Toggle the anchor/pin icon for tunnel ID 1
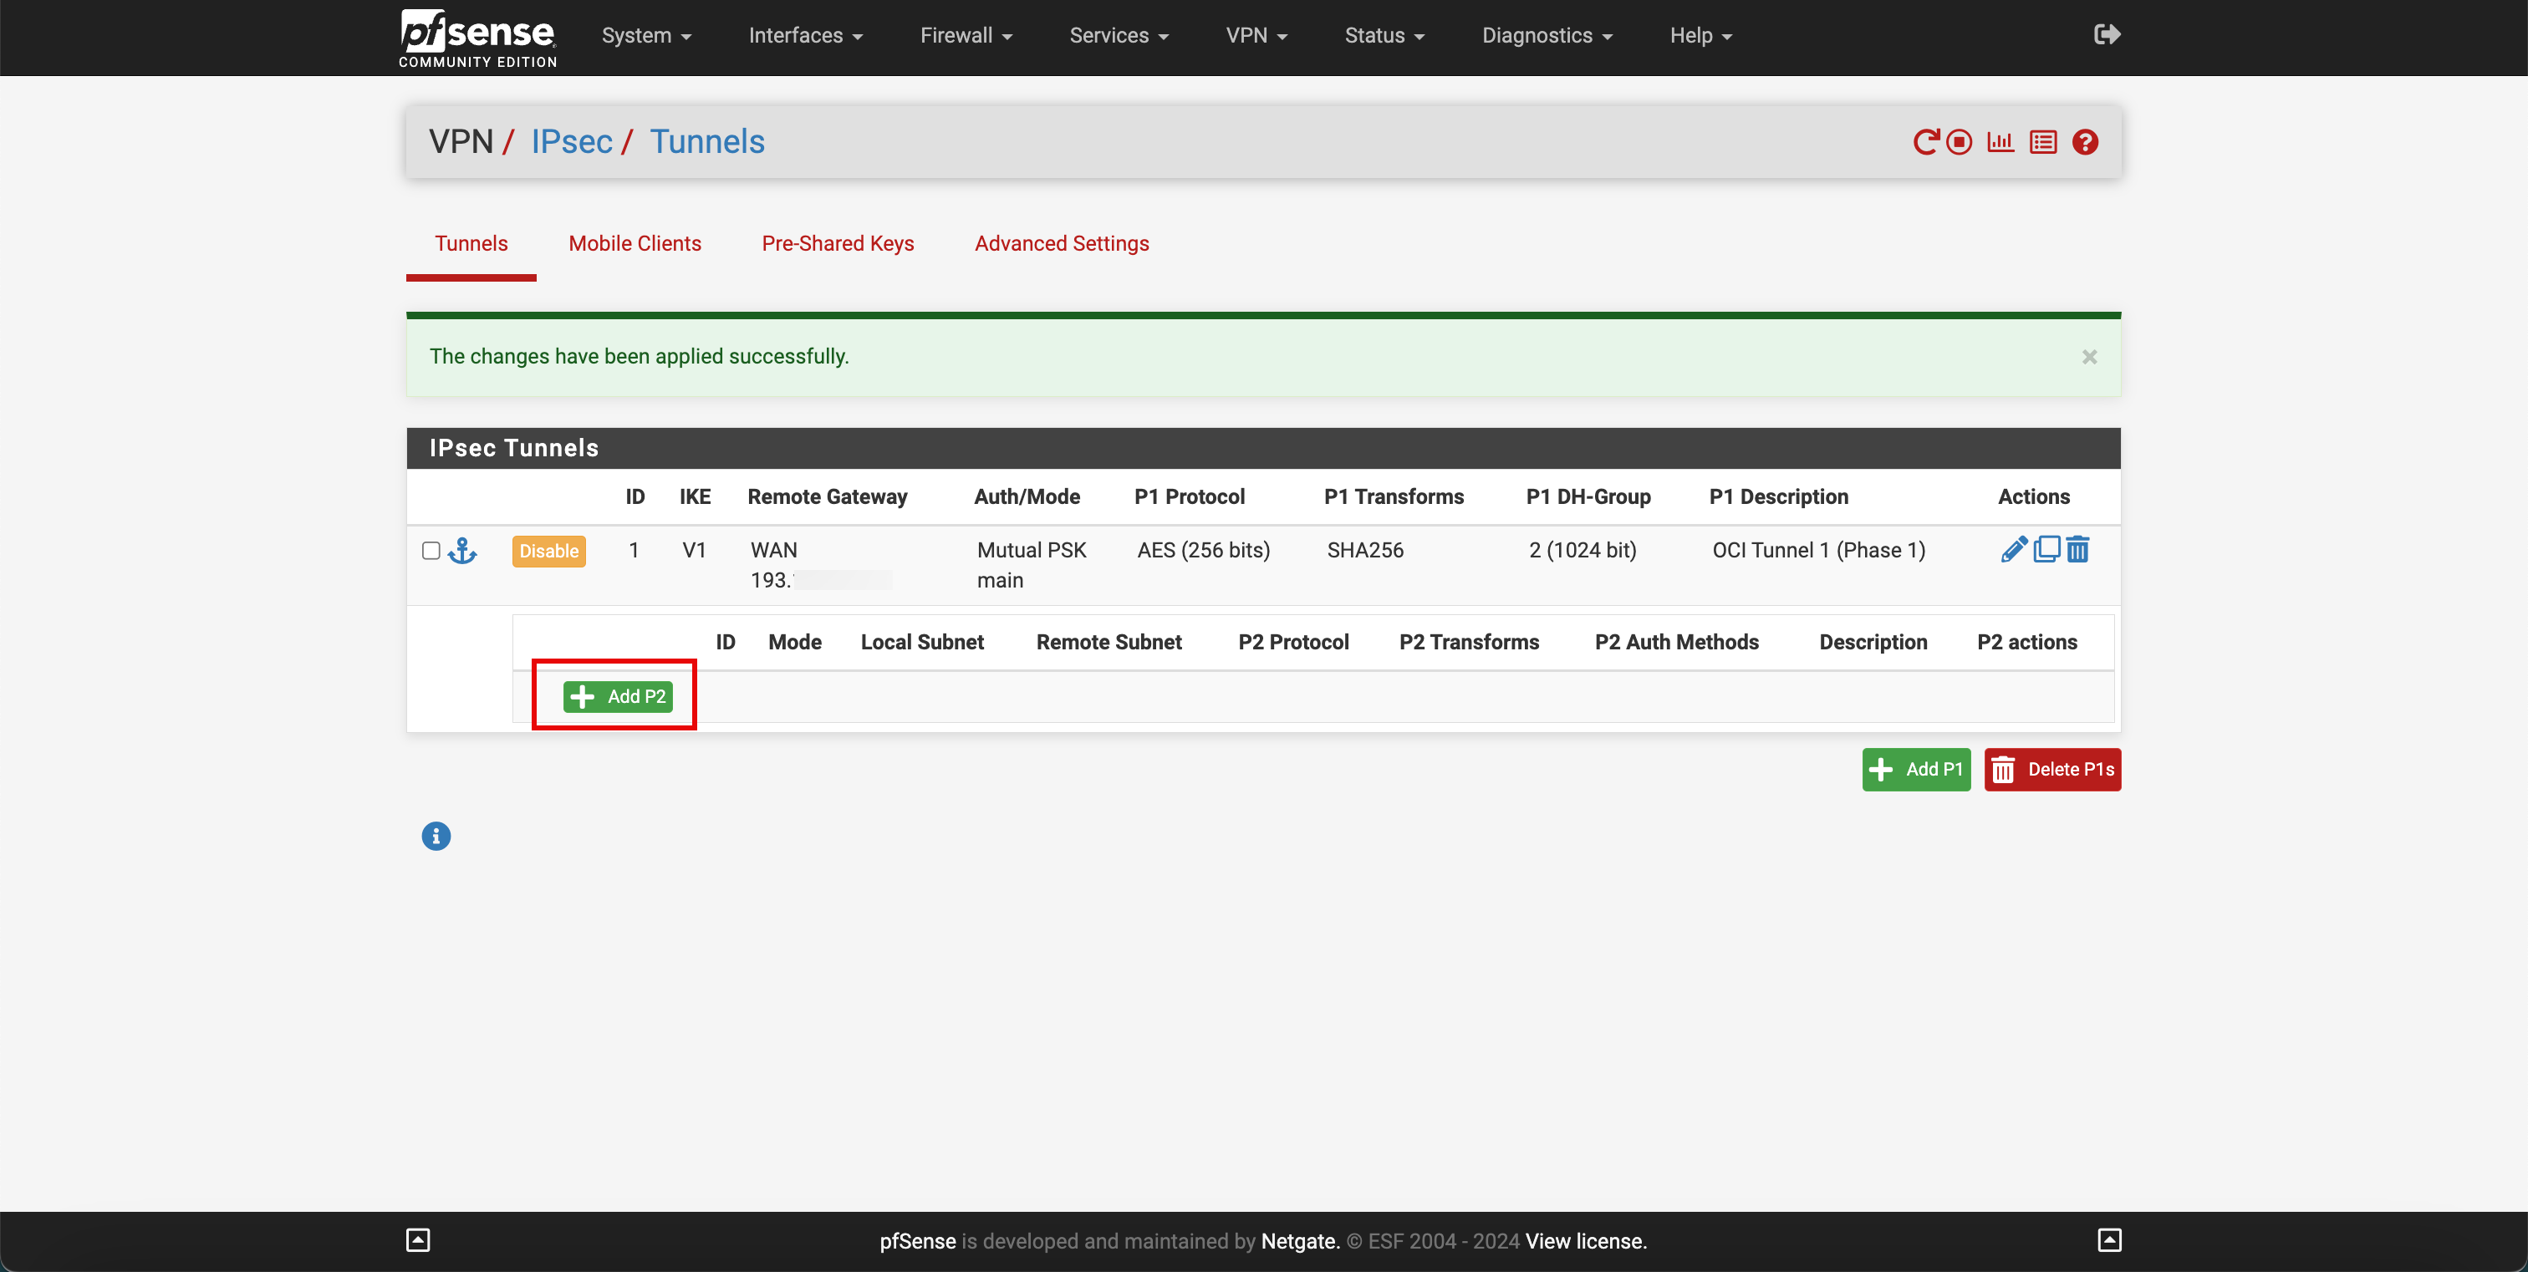This screenshot has height=1272, width=2528. (464, 548)
